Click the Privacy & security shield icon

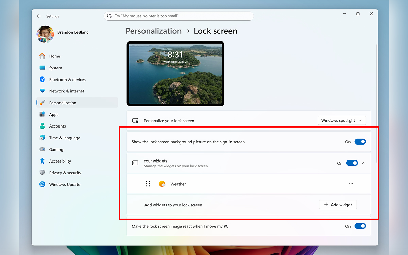tap(42, 173)
